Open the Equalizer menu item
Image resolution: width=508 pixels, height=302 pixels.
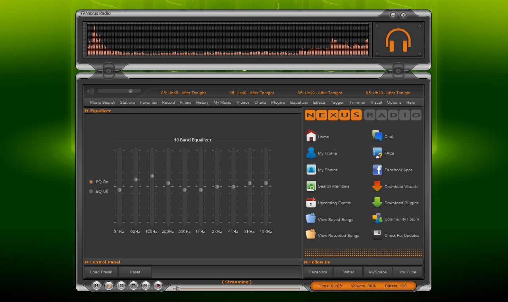pyautogui.click(x=299, y=103)
